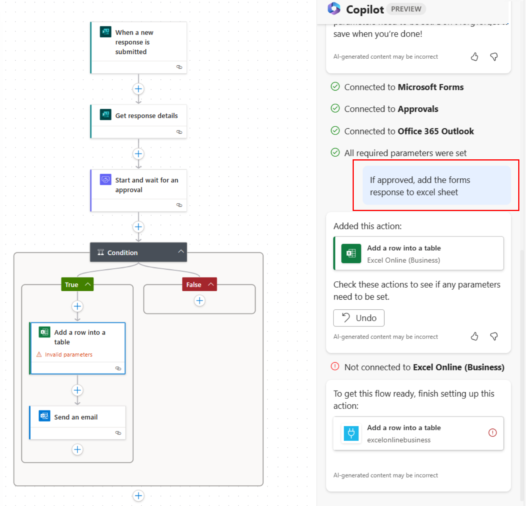Open the Excel Online (Business) added action card
Viewport: 526px width, 506px height.
coord(419,253)
